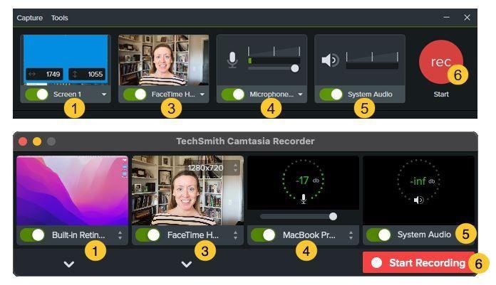This screenshot has width=496, height=285.
Task: Click microphone icon under -17 db meter
Action: tap(304, 199)
